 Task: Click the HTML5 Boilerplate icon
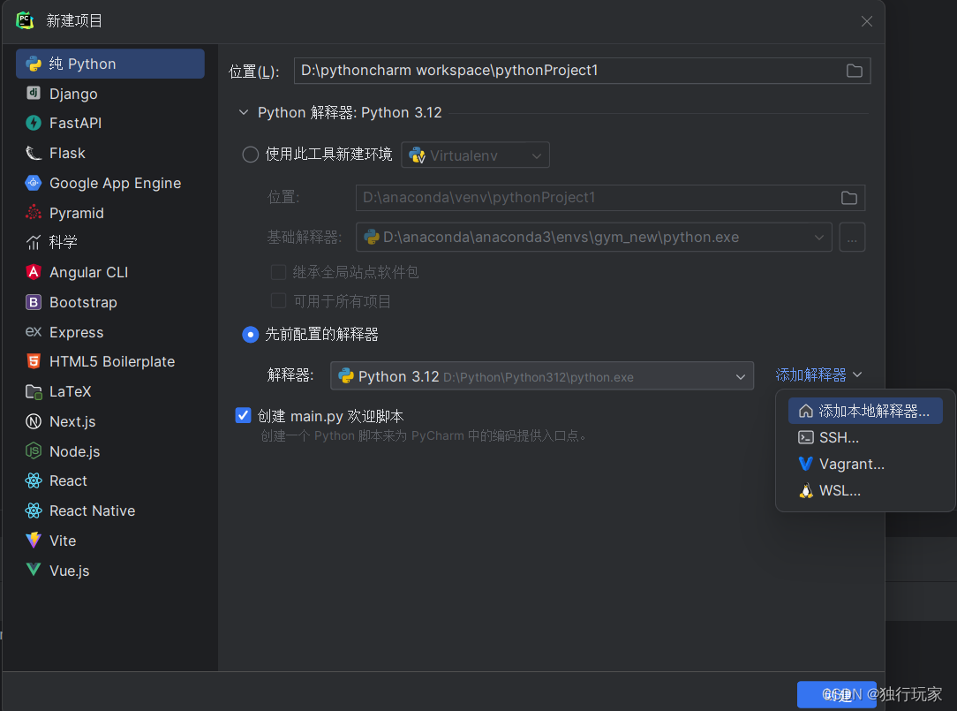pos(34,361)
